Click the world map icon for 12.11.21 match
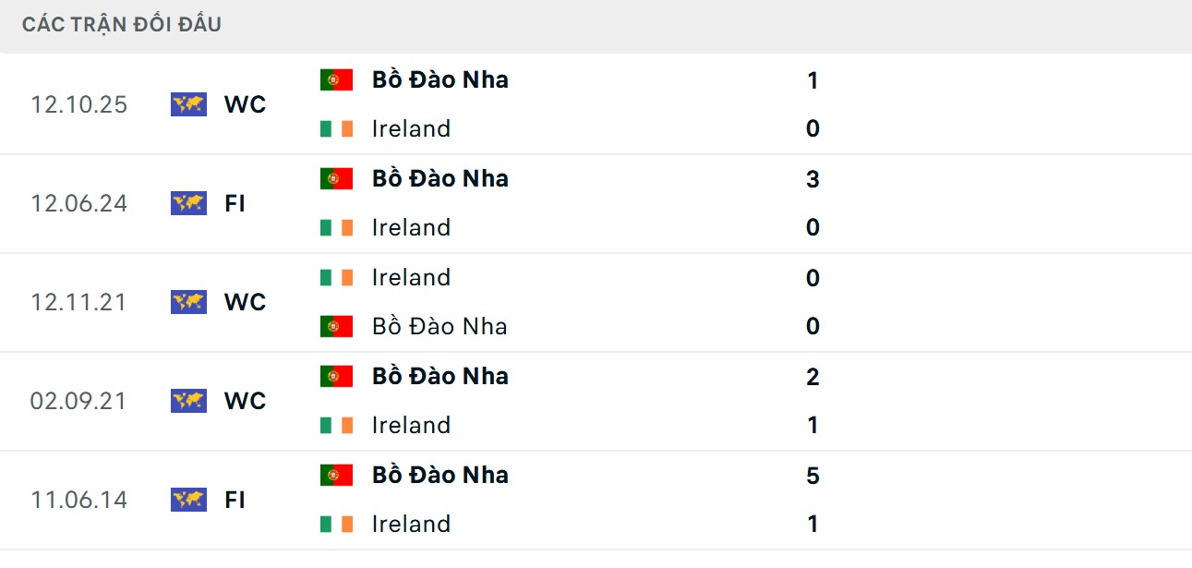The width and height of the screenshot is (1192, 568). coord(188,302)
